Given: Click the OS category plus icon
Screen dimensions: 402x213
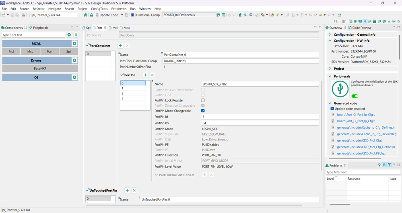Looking at the screenshot, I should 74,77.
